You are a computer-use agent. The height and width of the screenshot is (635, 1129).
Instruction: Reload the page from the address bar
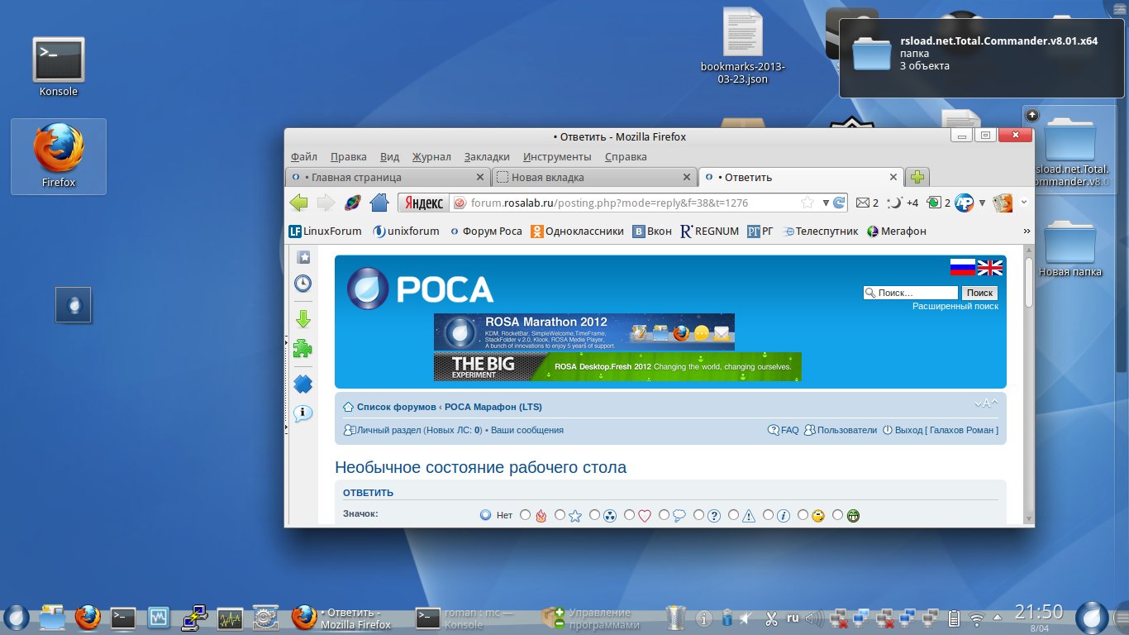point(839,203)
